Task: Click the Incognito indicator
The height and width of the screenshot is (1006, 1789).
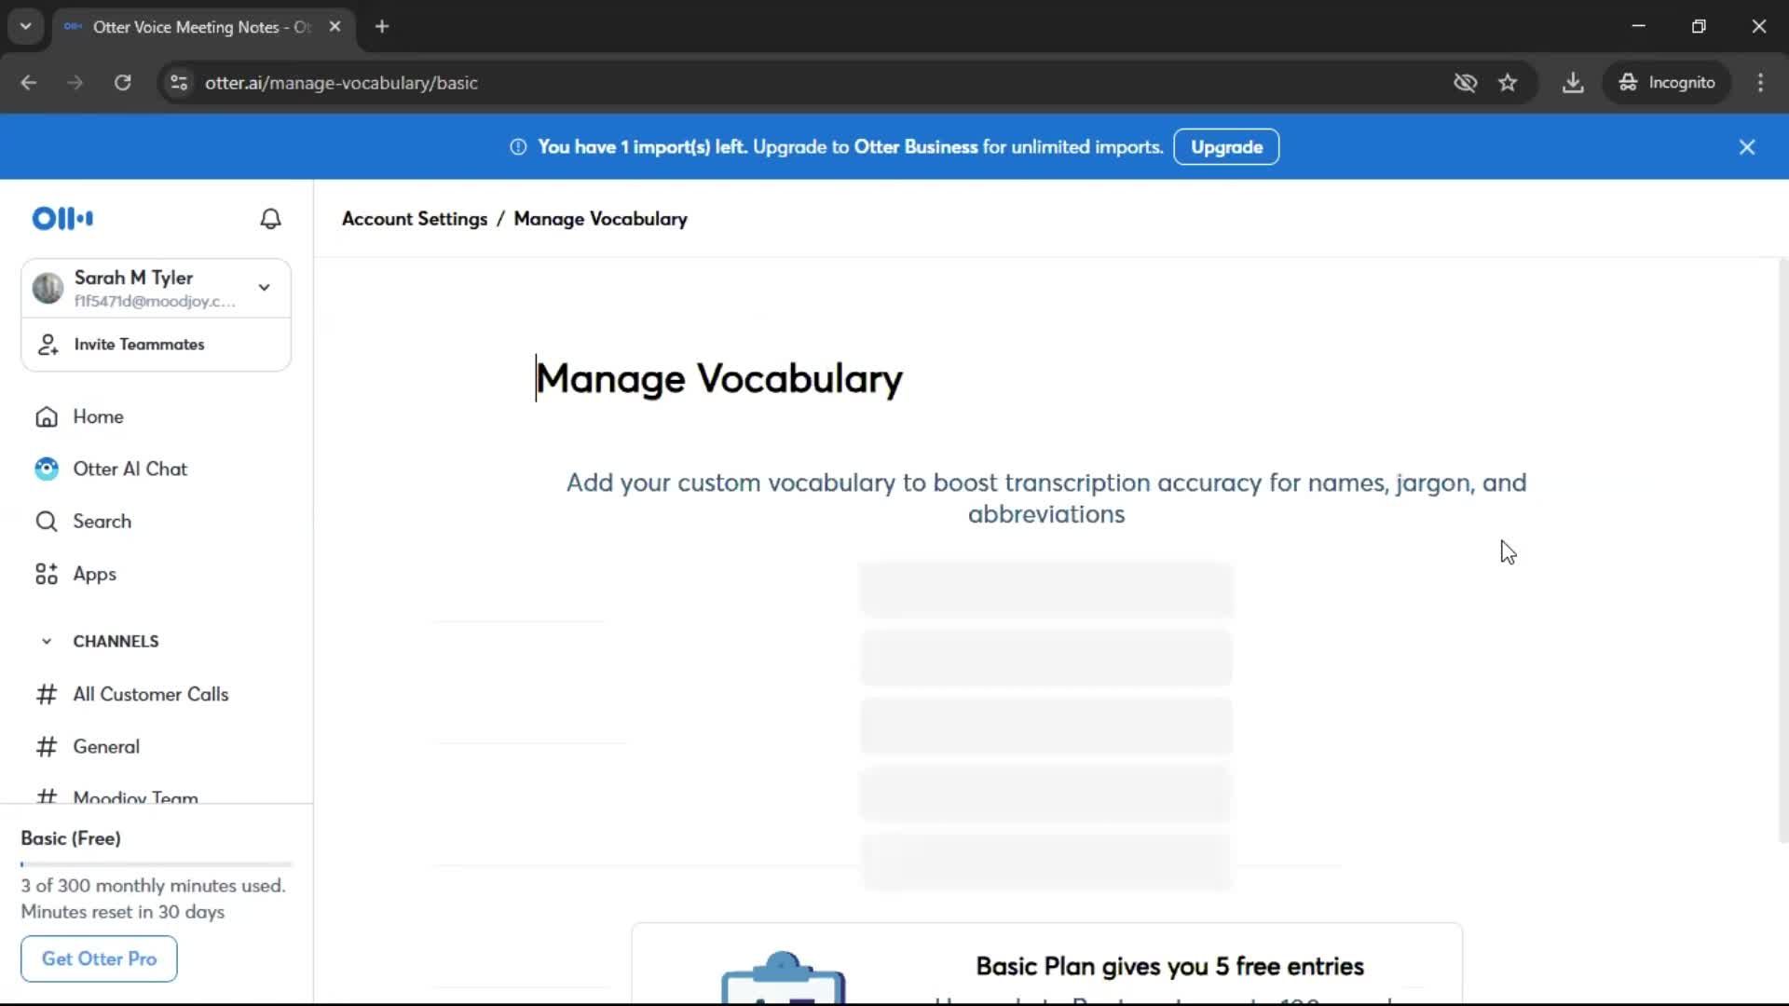Action: [1667, 83]
